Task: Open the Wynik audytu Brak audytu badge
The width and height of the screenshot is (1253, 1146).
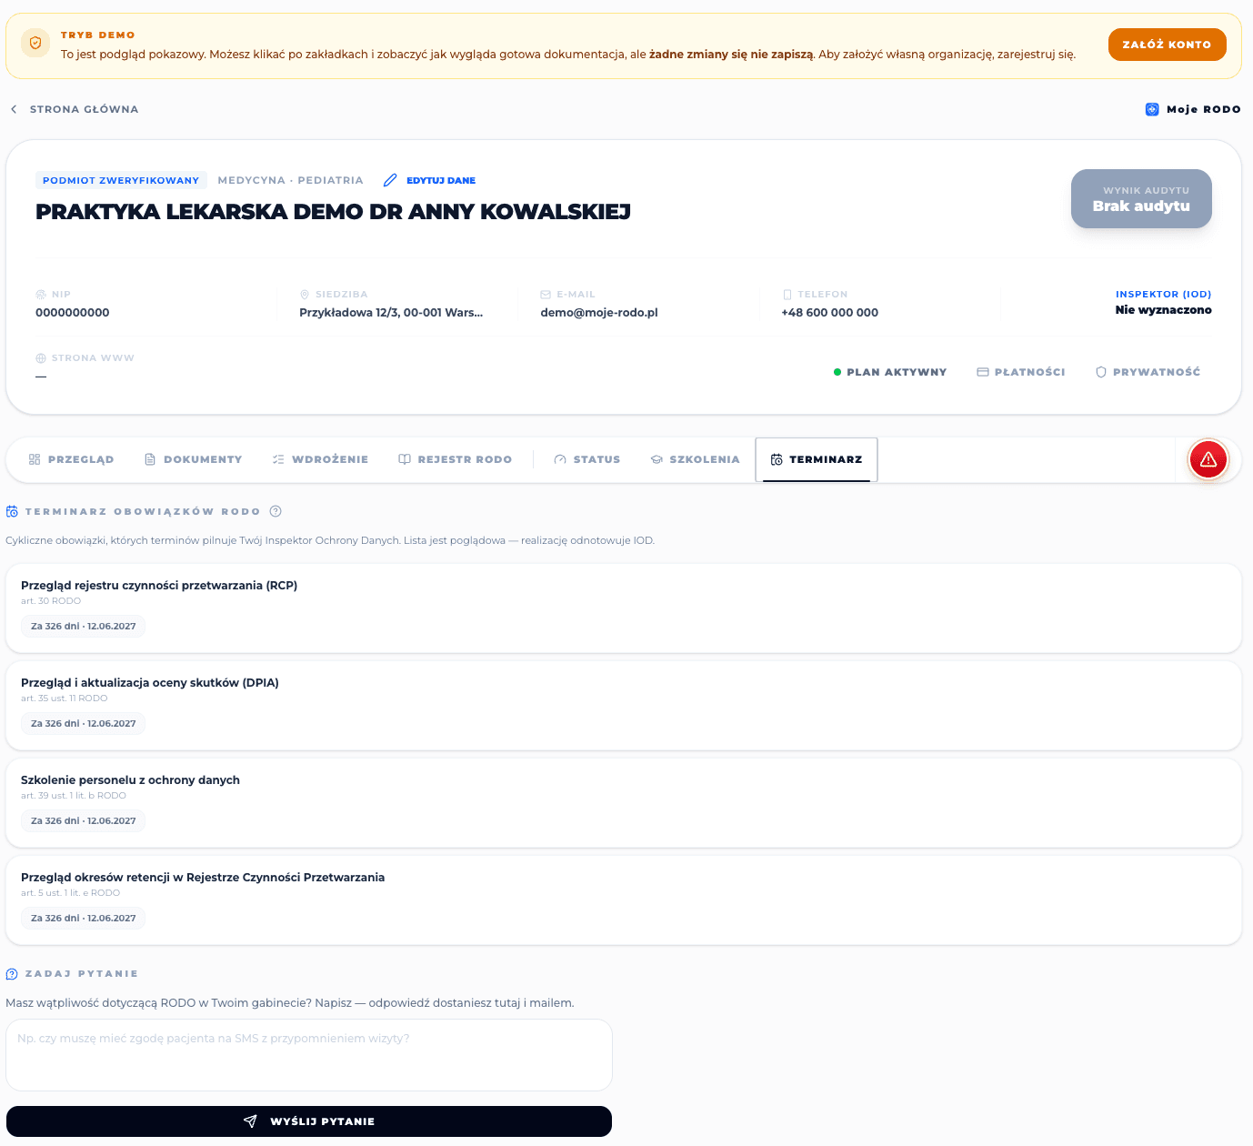Action: coord(1141,198)
